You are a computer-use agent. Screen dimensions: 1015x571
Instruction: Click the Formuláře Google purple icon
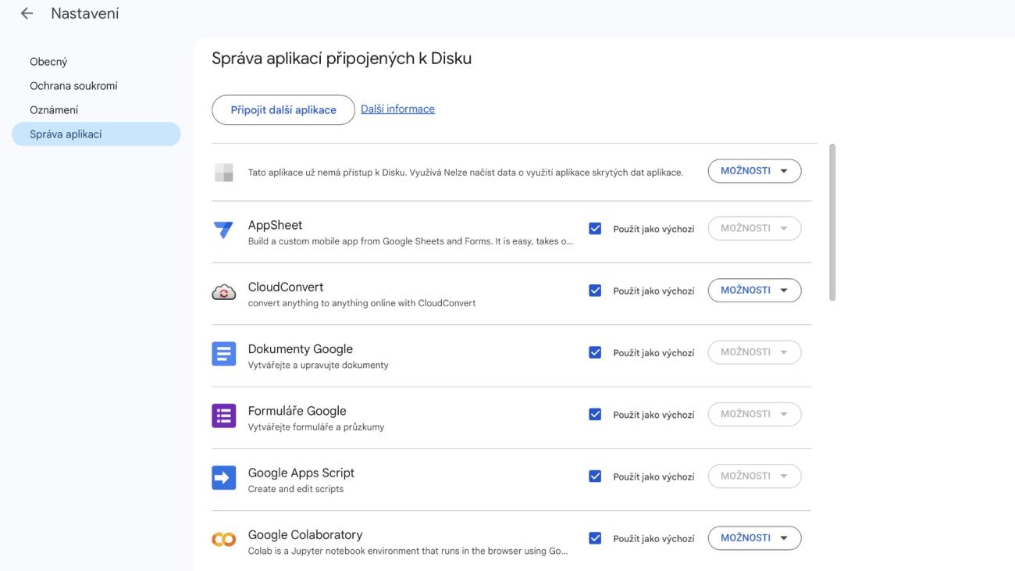(223, 416)
